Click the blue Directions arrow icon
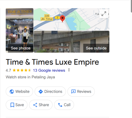Screen dimensions: 132x118 [41, 92]
